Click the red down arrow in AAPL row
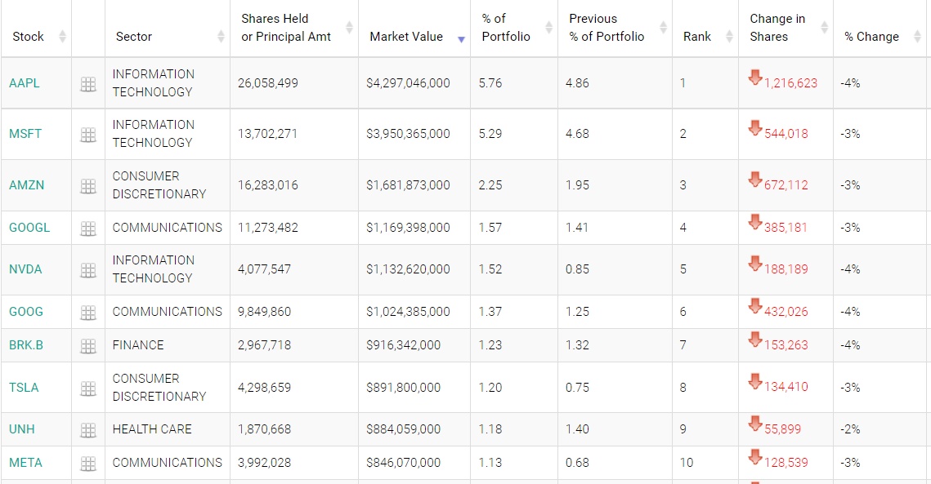 pyautogui.click(x=755, y=78)
